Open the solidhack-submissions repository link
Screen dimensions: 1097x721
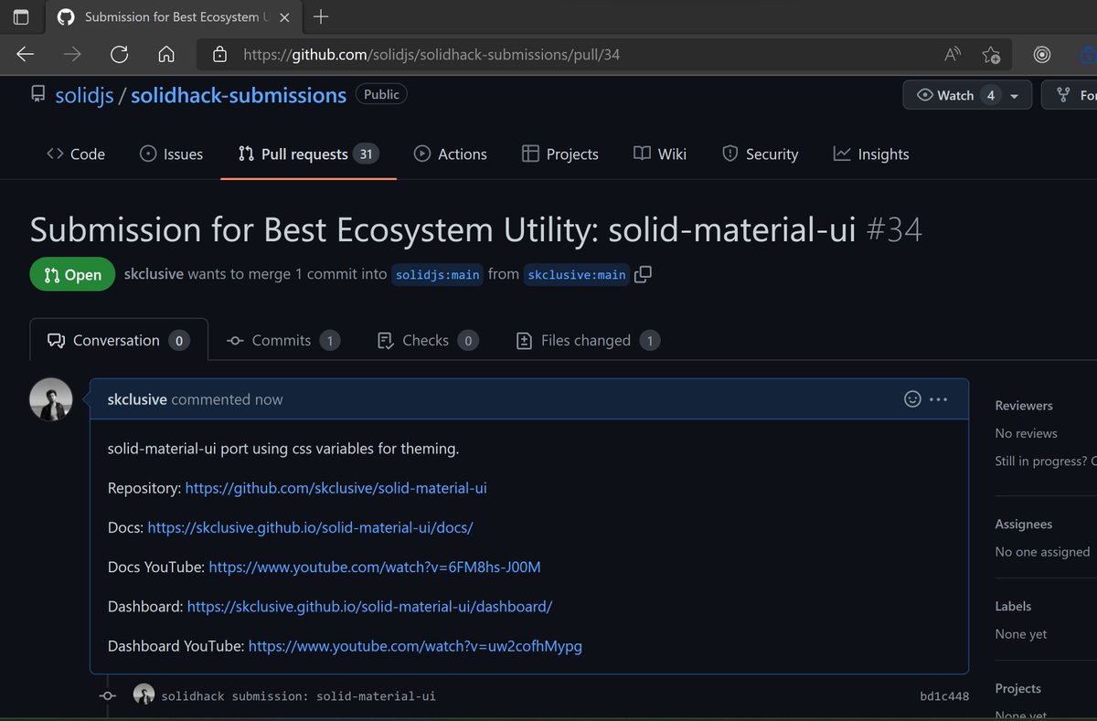click(239, 95)
